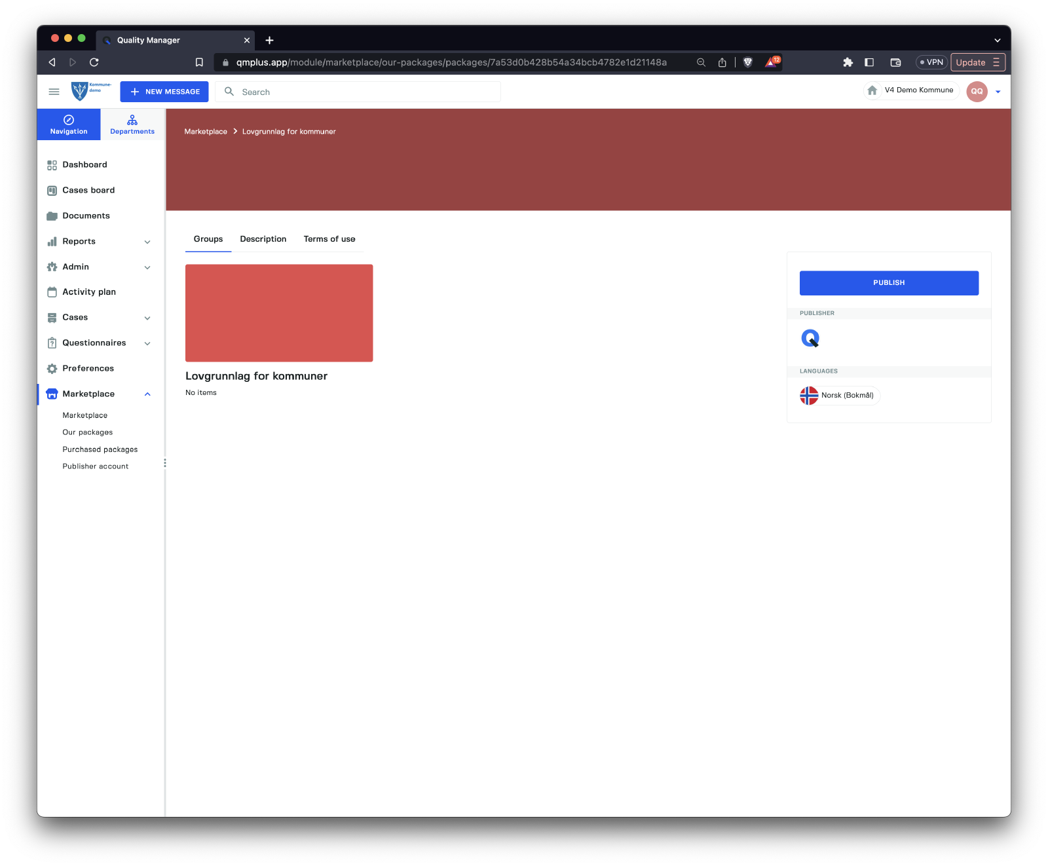Click the red Lovgrunnlag for kommuner thumbnail

tap(279, 313)
